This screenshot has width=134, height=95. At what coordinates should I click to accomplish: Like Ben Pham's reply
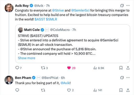(69, 90)
